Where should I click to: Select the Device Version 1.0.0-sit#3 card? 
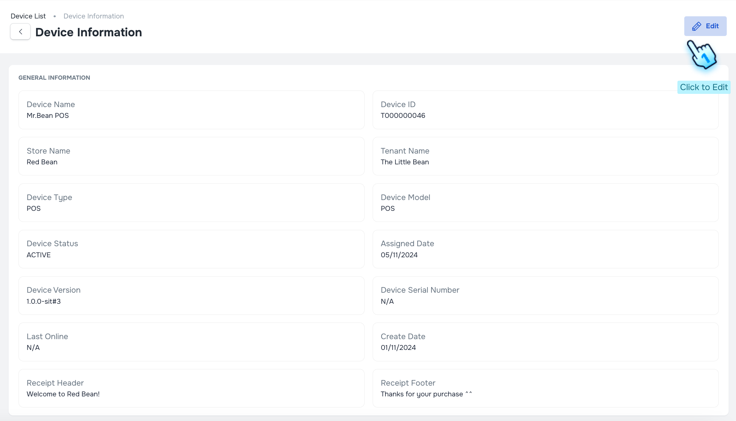pyautogui.click(x=191, y=296)
